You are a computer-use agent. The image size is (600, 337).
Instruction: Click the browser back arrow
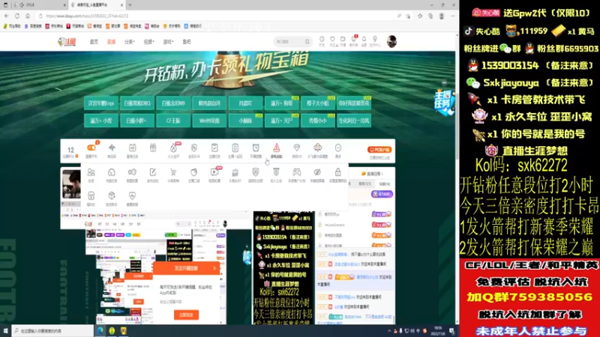(7, 16)
